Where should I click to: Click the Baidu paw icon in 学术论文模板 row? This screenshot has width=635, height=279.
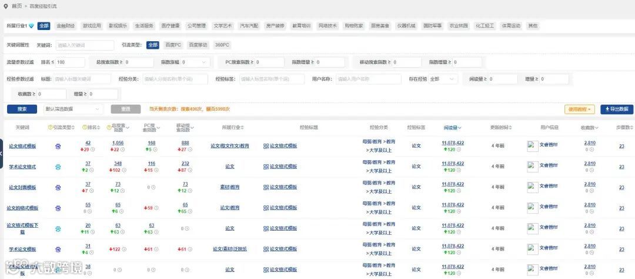(58, 249)
